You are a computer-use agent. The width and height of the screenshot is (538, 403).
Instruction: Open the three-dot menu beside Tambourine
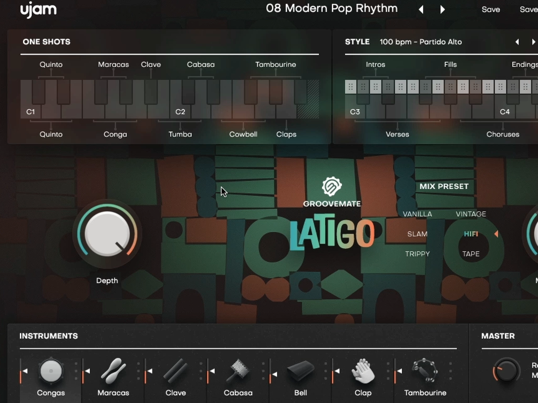[x=450, y=371]
